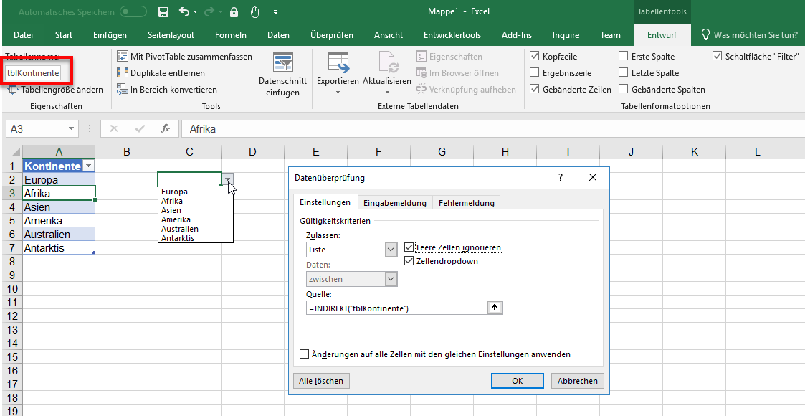The height and width of the screenshot is (416, 805).
Task: Click Duplikate entfernen tool
Action: pyautogui.click(x=161, y=72)
